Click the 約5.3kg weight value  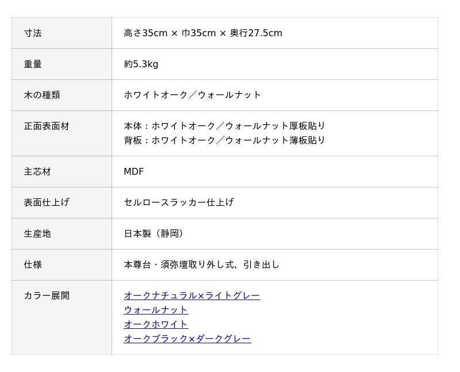click(x=141, y=64)
